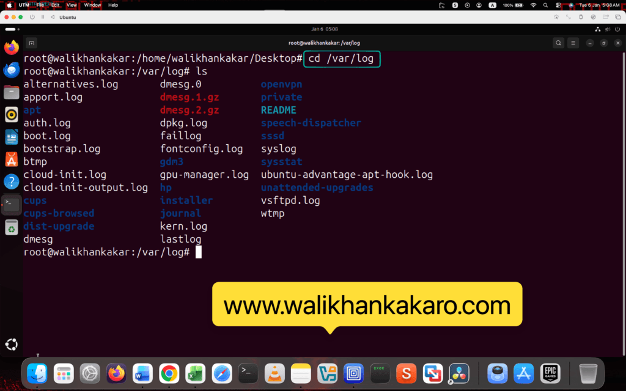Viewport: 626px width, 391px height.
Task: Click the terminal search icon
Action: tap(558, 43)
